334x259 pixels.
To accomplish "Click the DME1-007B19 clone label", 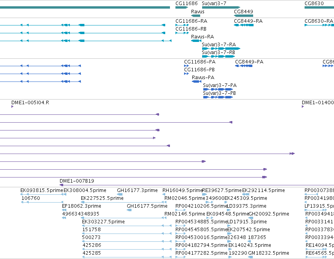I will pyautogui.click(x=77, y=181).
